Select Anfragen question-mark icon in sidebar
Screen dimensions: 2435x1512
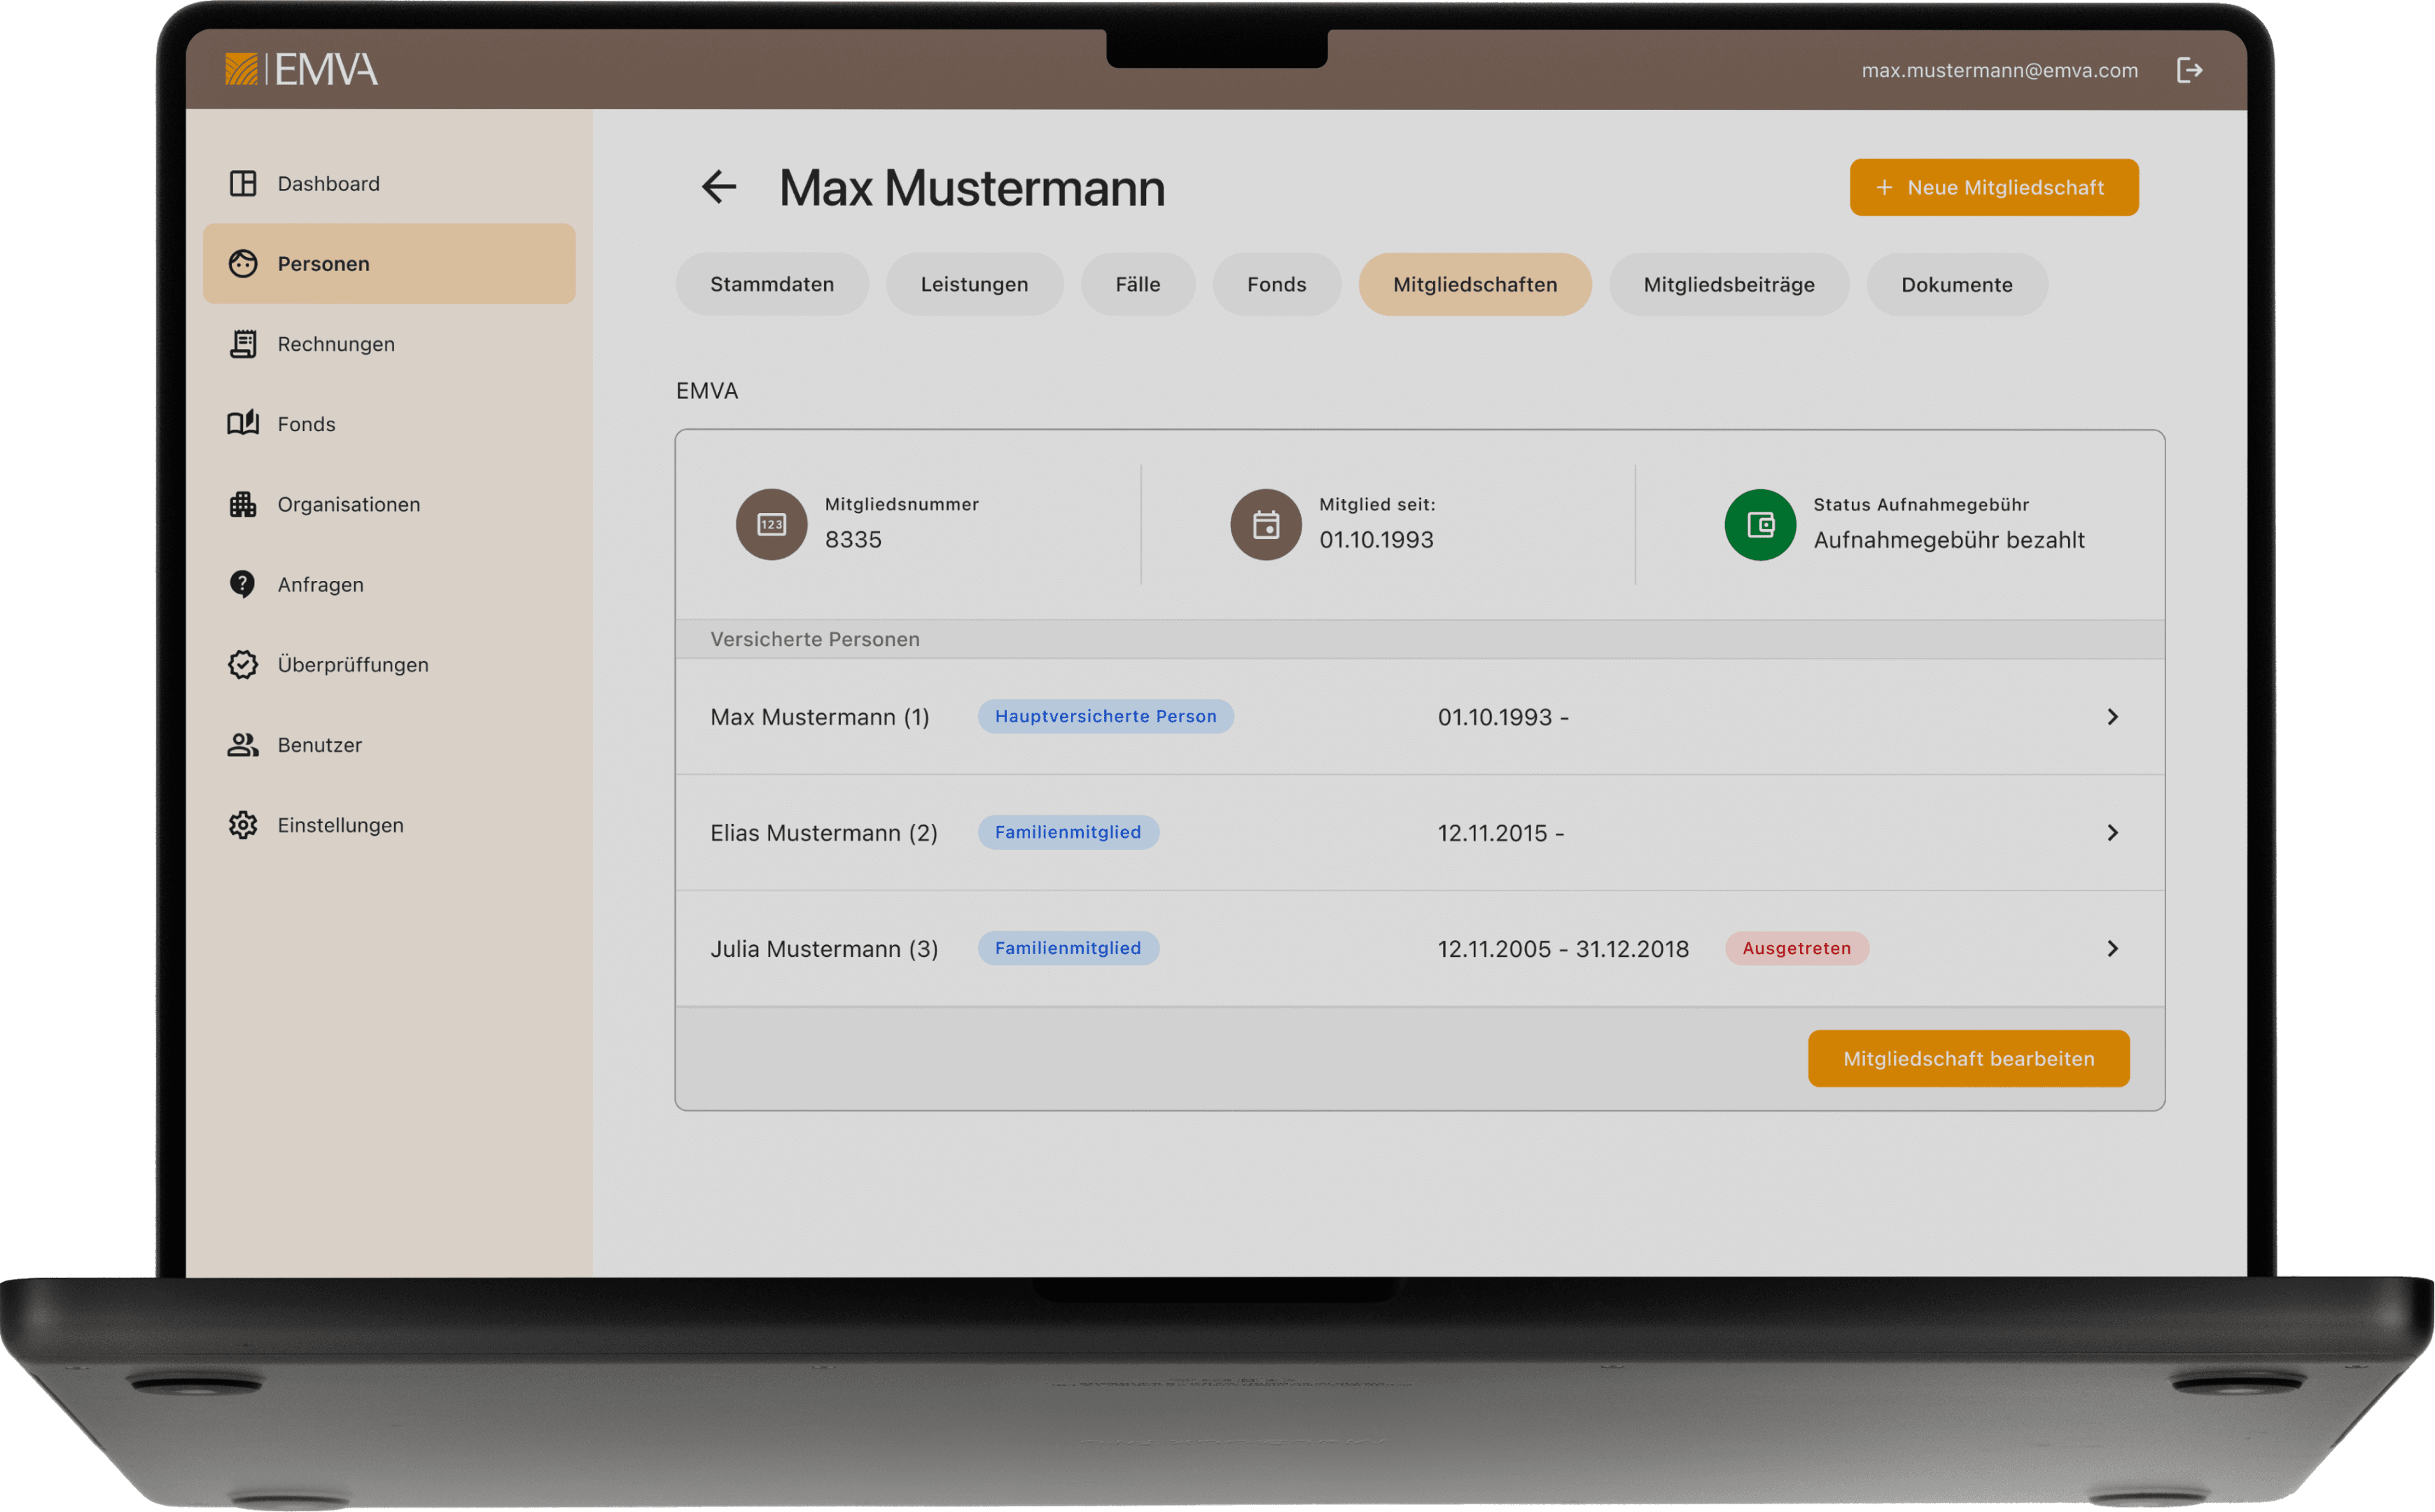tap(243, 584)
